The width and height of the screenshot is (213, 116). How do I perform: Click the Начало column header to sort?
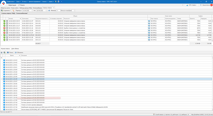[x=15, y=19]
